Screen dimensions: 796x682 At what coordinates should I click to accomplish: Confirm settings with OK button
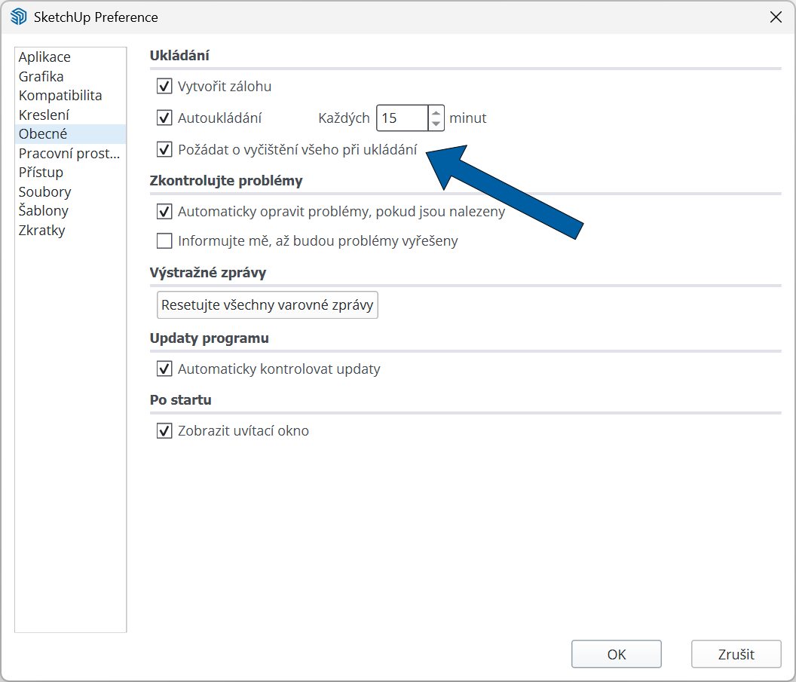tap(616, 654)
